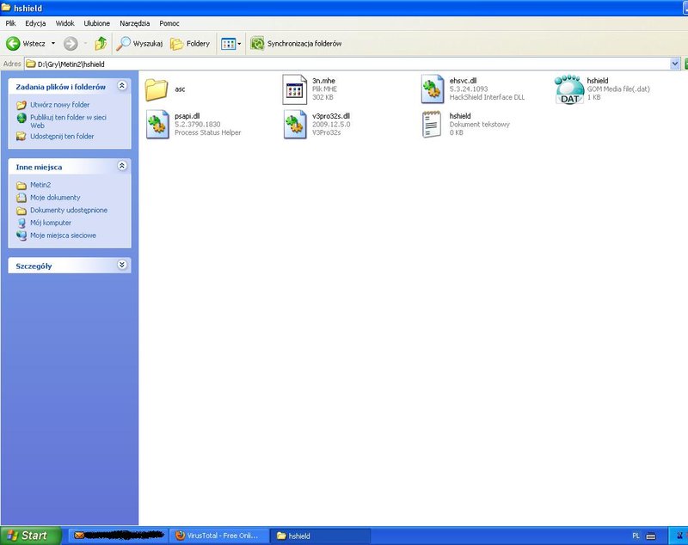Select the ehsvc.dll file name

[463, 81]
